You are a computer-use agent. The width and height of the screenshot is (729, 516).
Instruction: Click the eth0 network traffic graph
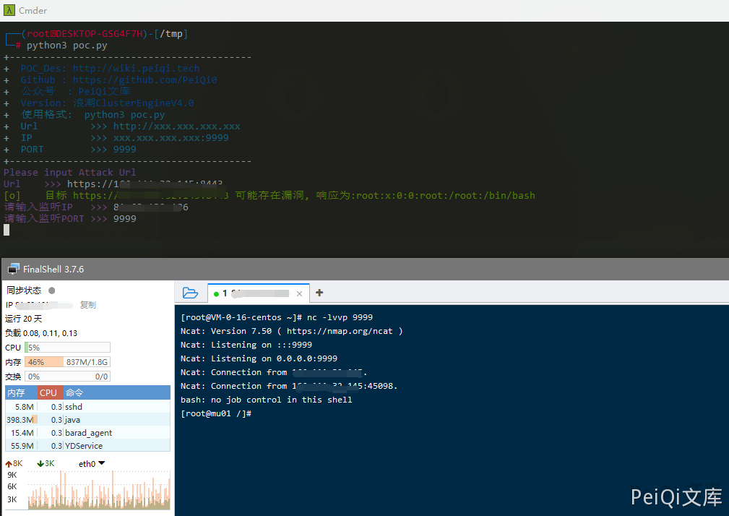click(x=99, y=489)
